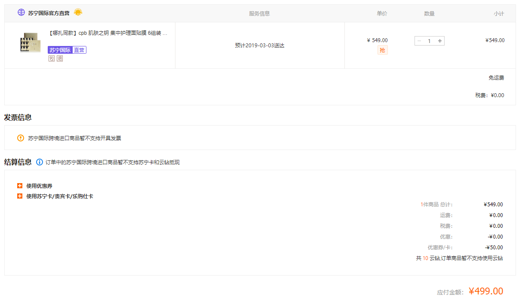Click the quantity input field
This screenshot has height=297, width=519.
click(429, 41)
